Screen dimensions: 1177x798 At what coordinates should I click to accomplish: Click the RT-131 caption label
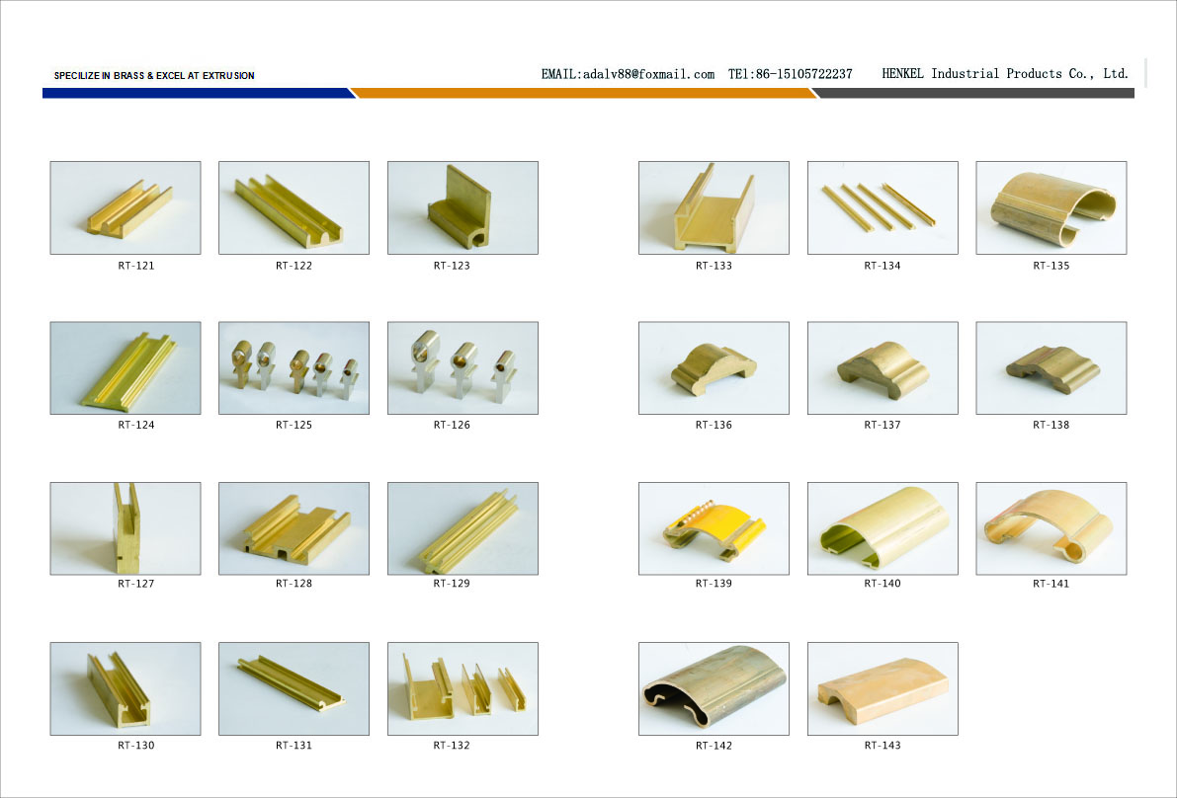click(x=294, y=746)
